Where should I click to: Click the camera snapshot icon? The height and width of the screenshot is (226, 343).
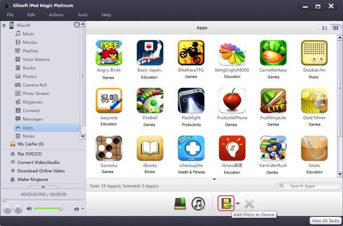(x=77, y=209)
